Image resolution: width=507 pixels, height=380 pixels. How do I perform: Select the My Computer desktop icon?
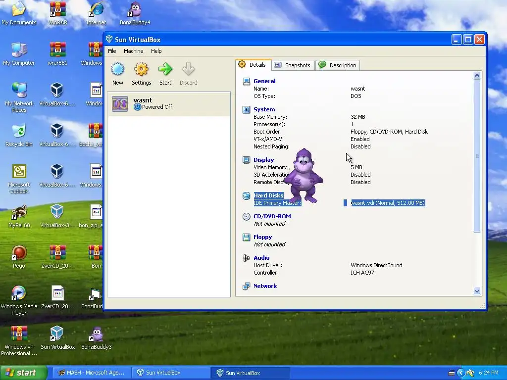(x=19, y=53)
